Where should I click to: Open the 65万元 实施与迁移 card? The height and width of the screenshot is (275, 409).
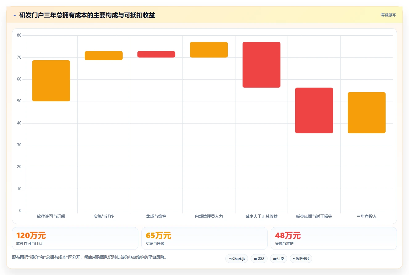point(204,238)
